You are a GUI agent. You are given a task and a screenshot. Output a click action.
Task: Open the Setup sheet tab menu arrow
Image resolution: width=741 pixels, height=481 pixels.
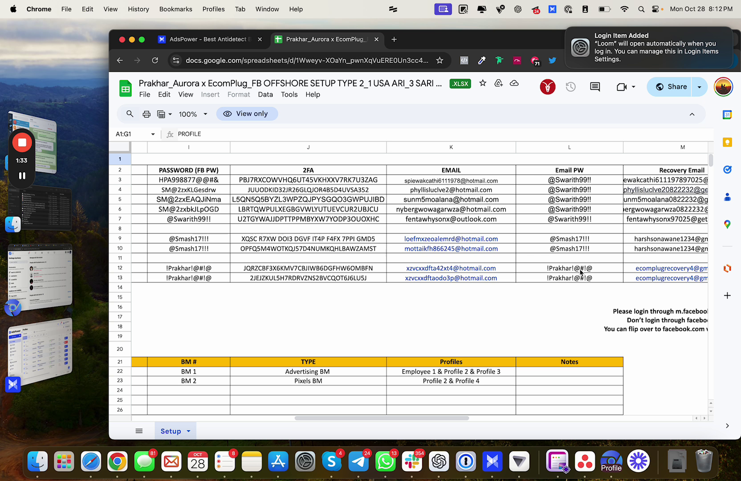click(188, 431)
